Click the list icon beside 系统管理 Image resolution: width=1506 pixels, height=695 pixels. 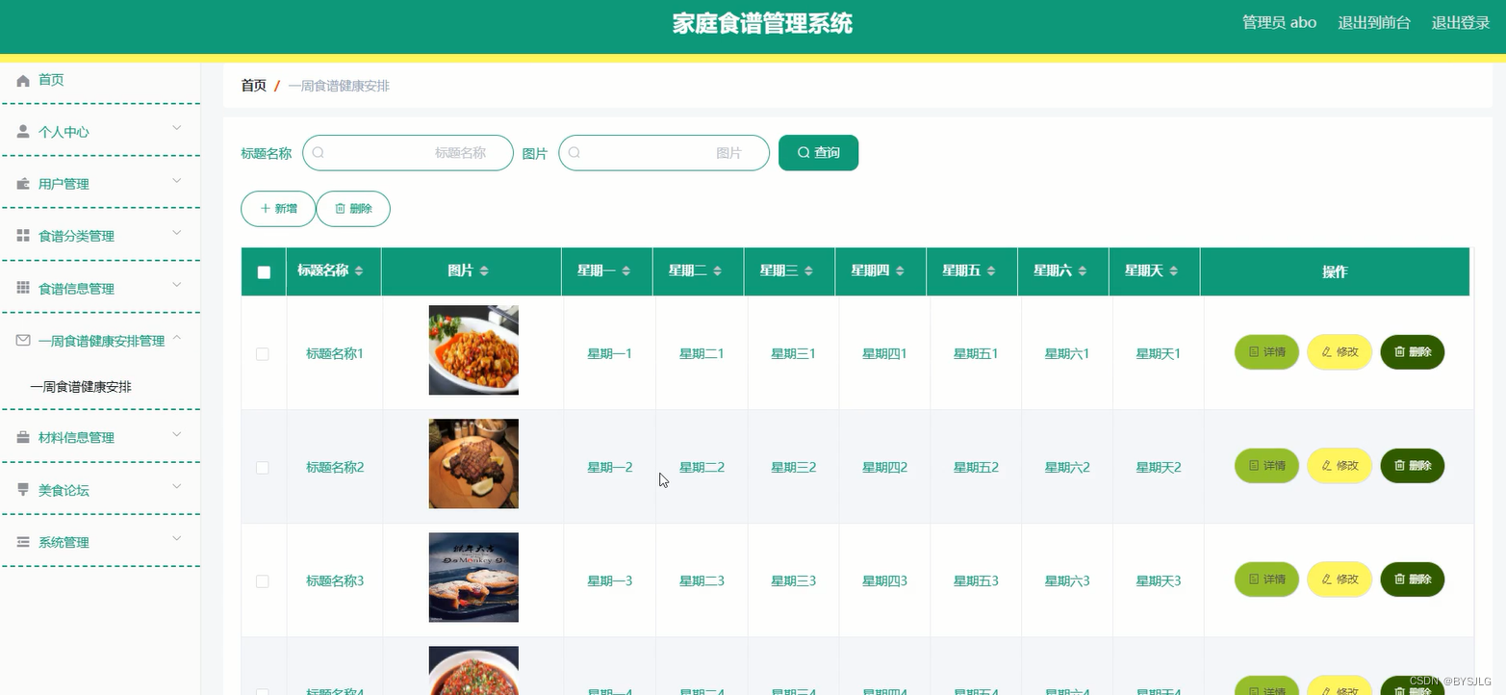coord(23,542)
